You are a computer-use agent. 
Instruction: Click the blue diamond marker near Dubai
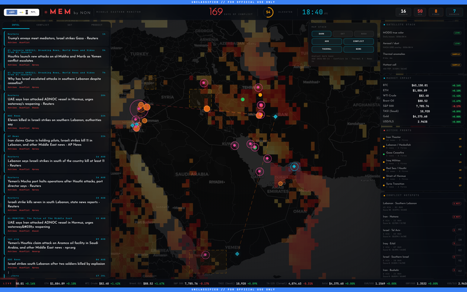294,166
